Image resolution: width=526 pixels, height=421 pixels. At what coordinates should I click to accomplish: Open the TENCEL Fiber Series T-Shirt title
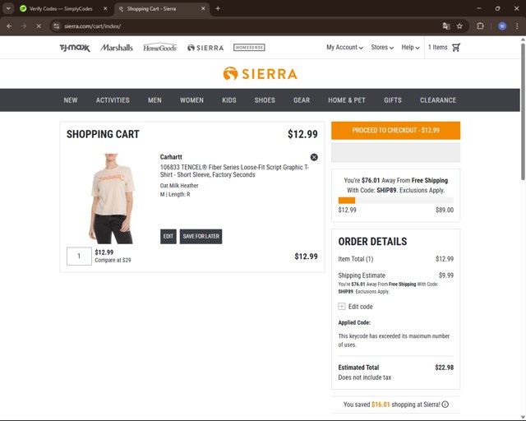[x=234, y=171]
